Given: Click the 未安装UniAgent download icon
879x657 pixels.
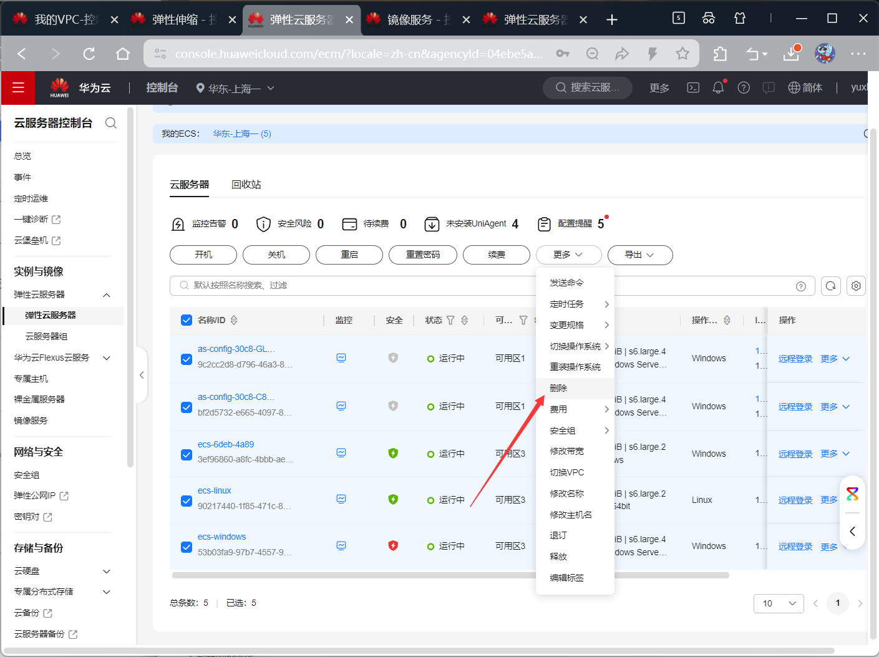Looking at the screenshot, I should [432, 224].
